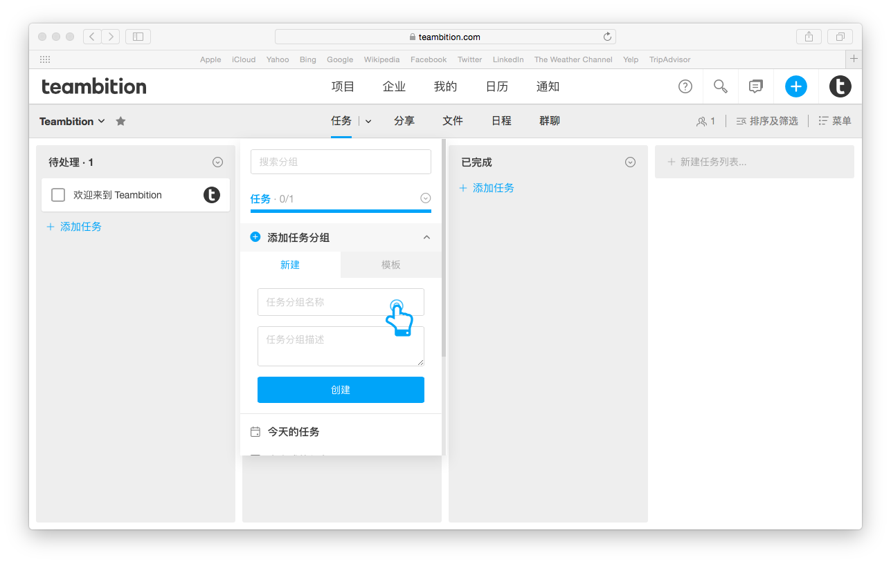Click the blue 创建 button
891x564 pixels.
point(341,390)
